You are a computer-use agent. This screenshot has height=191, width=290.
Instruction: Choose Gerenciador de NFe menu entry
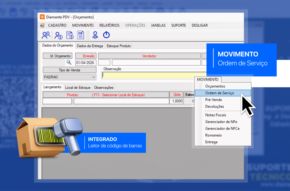(x=221, y=122)
